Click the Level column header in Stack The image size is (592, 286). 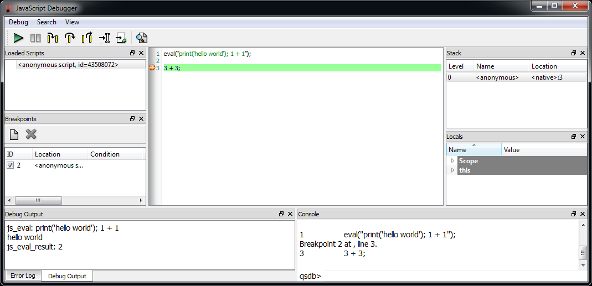coord(460,66)
